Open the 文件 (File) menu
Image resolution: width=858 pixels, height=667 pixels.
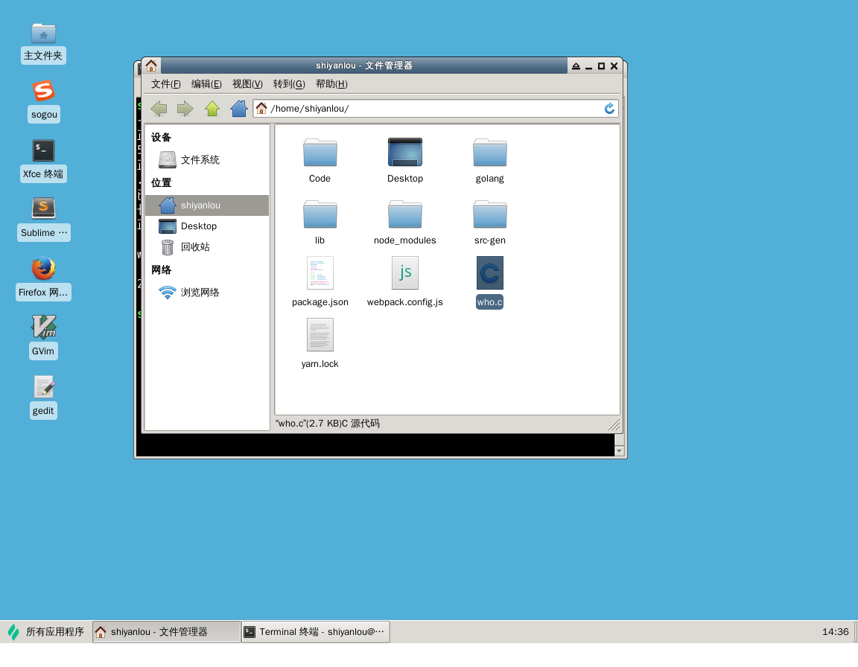[165, 84]
